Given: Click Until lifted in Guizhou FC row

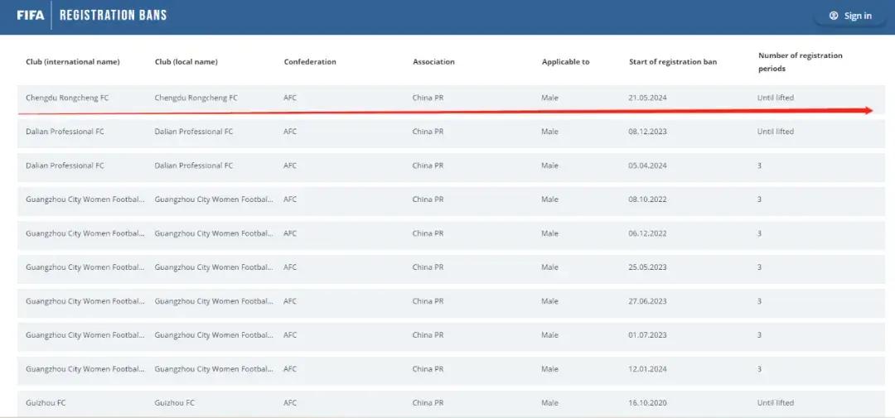Looking at the screenshot, I should pos(775,403).
